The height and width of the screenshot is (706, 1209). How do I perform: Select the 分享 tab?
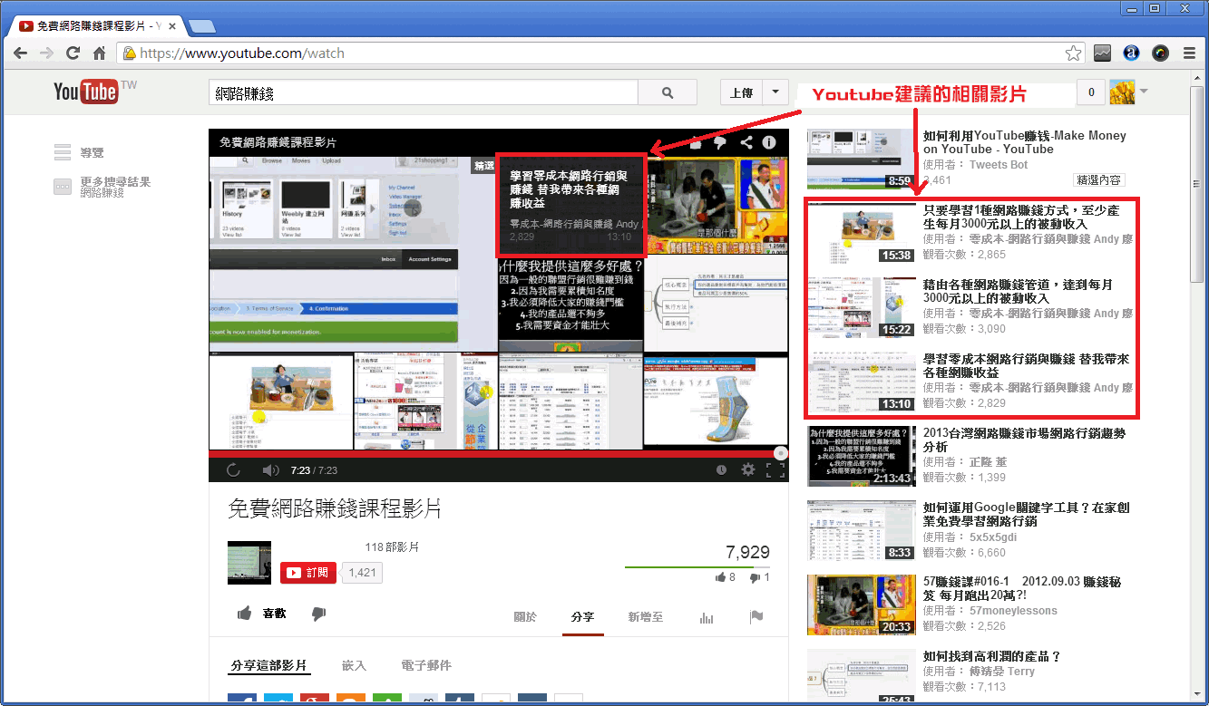582,617
